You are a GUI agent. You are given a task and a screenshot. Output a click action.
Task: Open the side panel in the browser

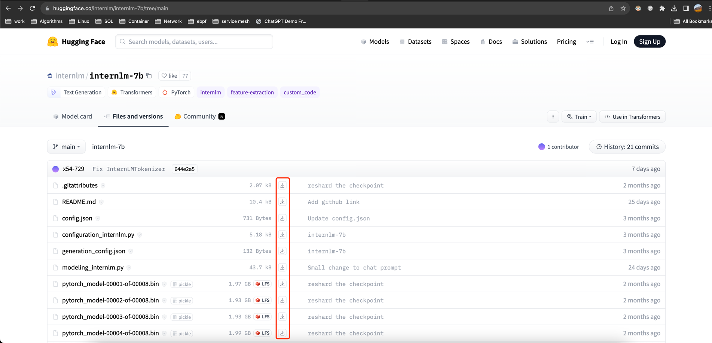686,8
